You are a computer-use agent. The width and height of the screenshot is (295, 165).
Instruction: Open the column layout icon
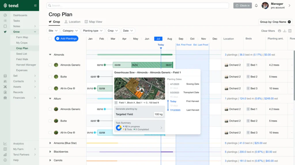click(x=290, y=31)
